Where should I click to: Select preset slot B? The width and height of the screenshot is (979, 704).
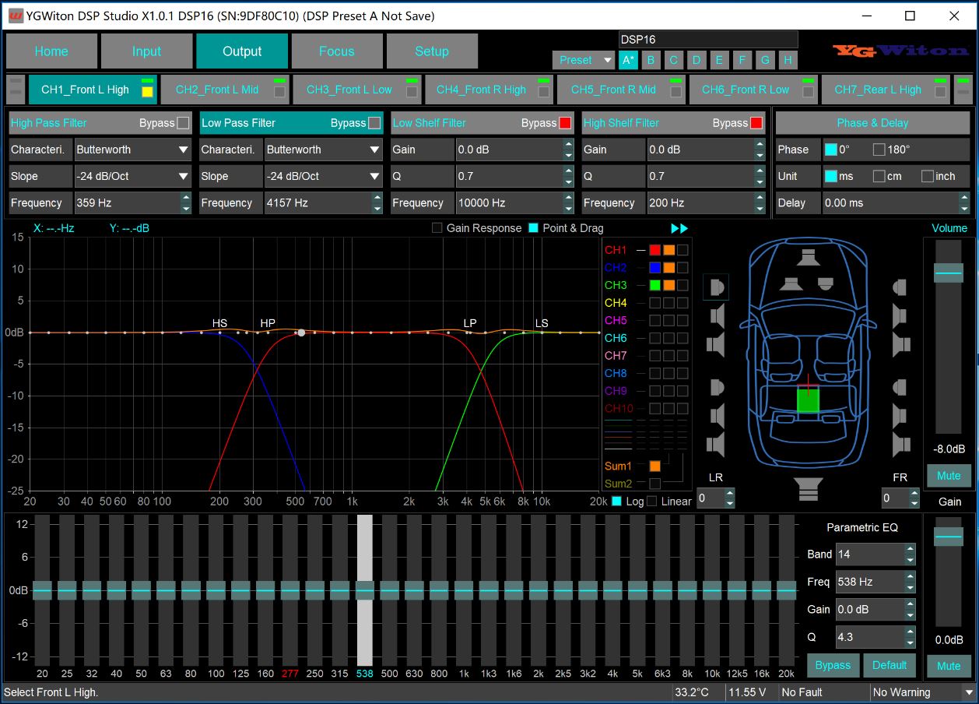651,60
